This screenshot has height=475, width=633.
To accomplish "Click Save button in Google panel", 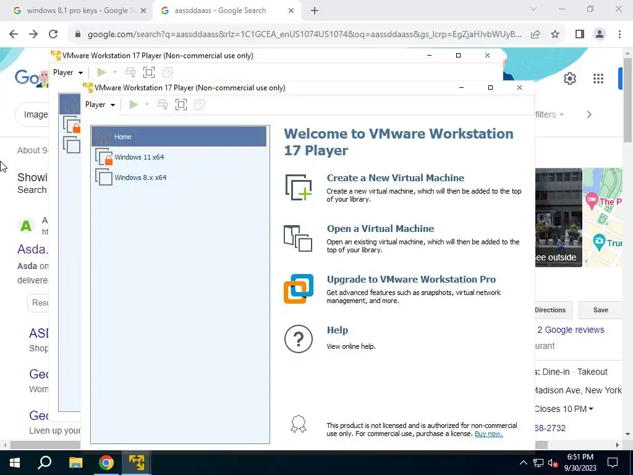I will 601,310.
